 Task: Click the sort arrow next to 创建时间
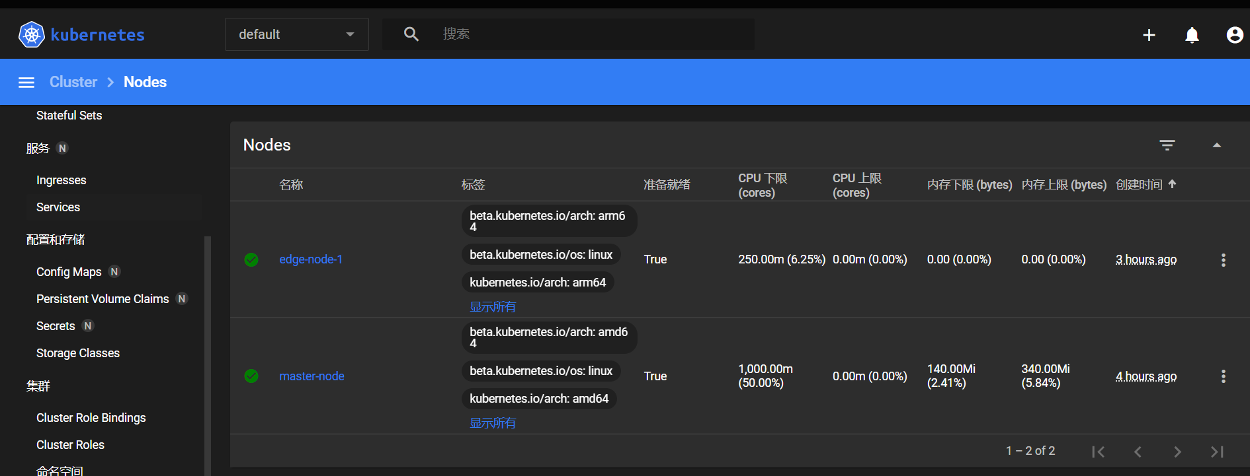point(1172,184)
